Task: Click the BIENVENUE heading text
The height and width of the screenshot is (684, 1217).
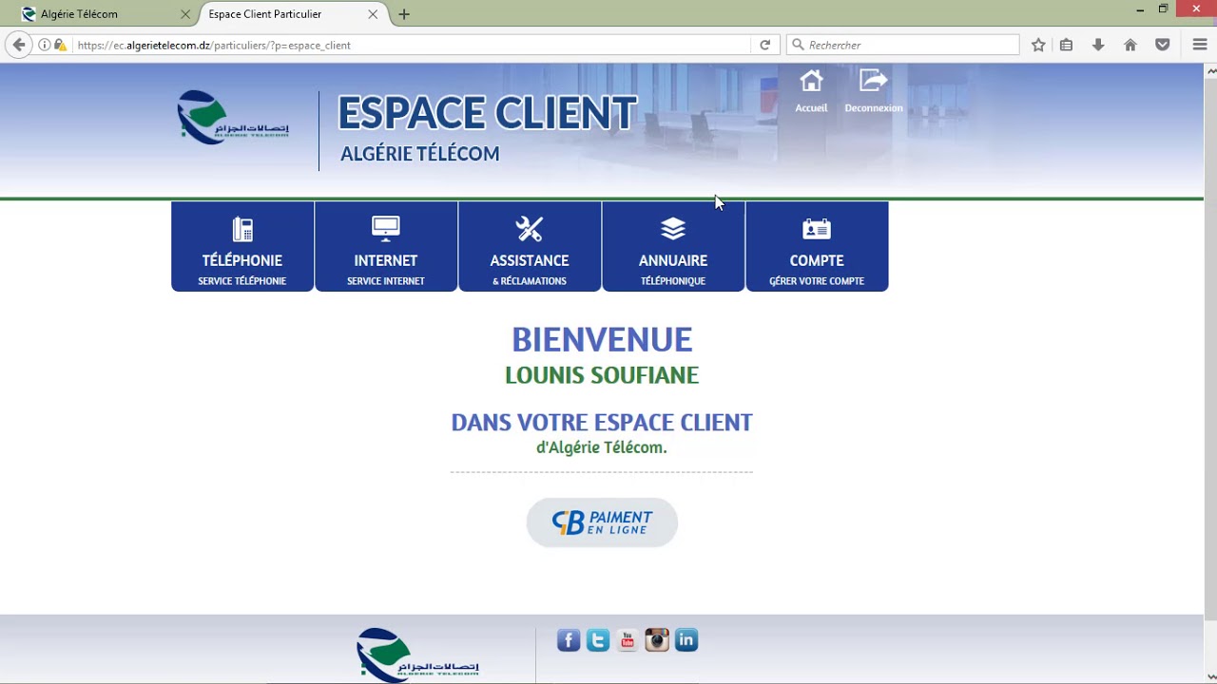Action: click(x=602, y=339)
